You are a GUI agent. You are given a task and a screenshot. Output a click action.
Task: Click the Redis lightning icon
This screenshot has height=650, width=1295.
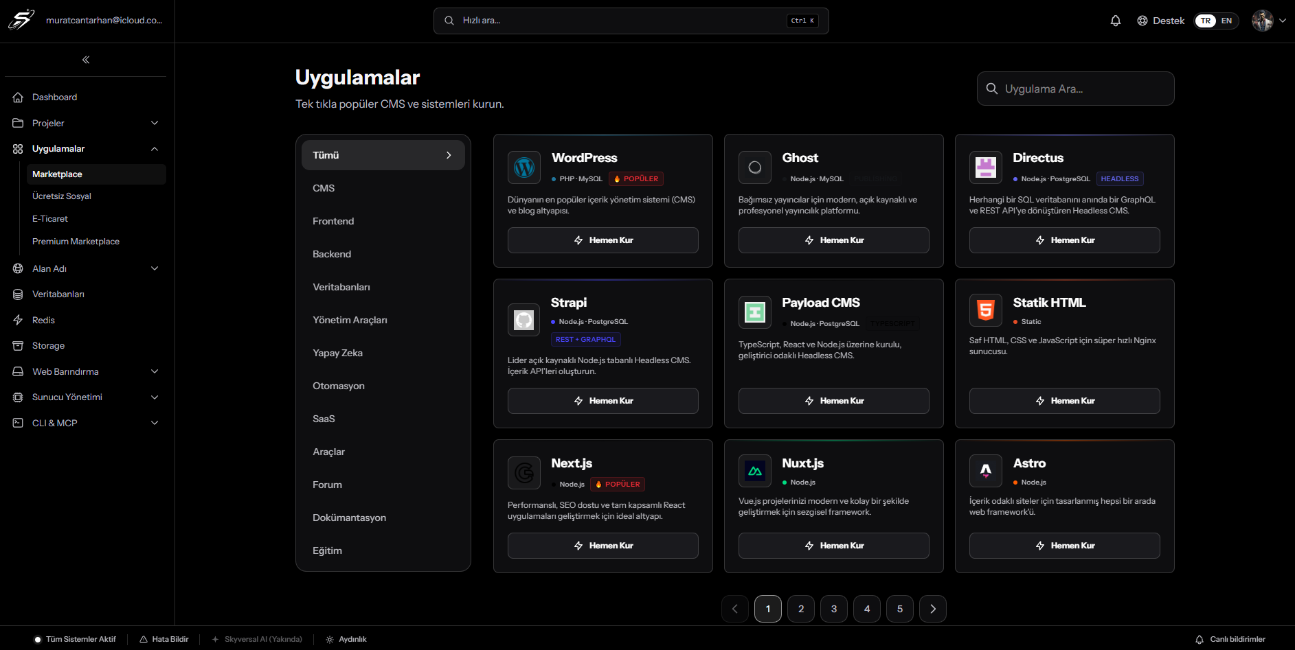pyautogui.click(x=18, y=320)
